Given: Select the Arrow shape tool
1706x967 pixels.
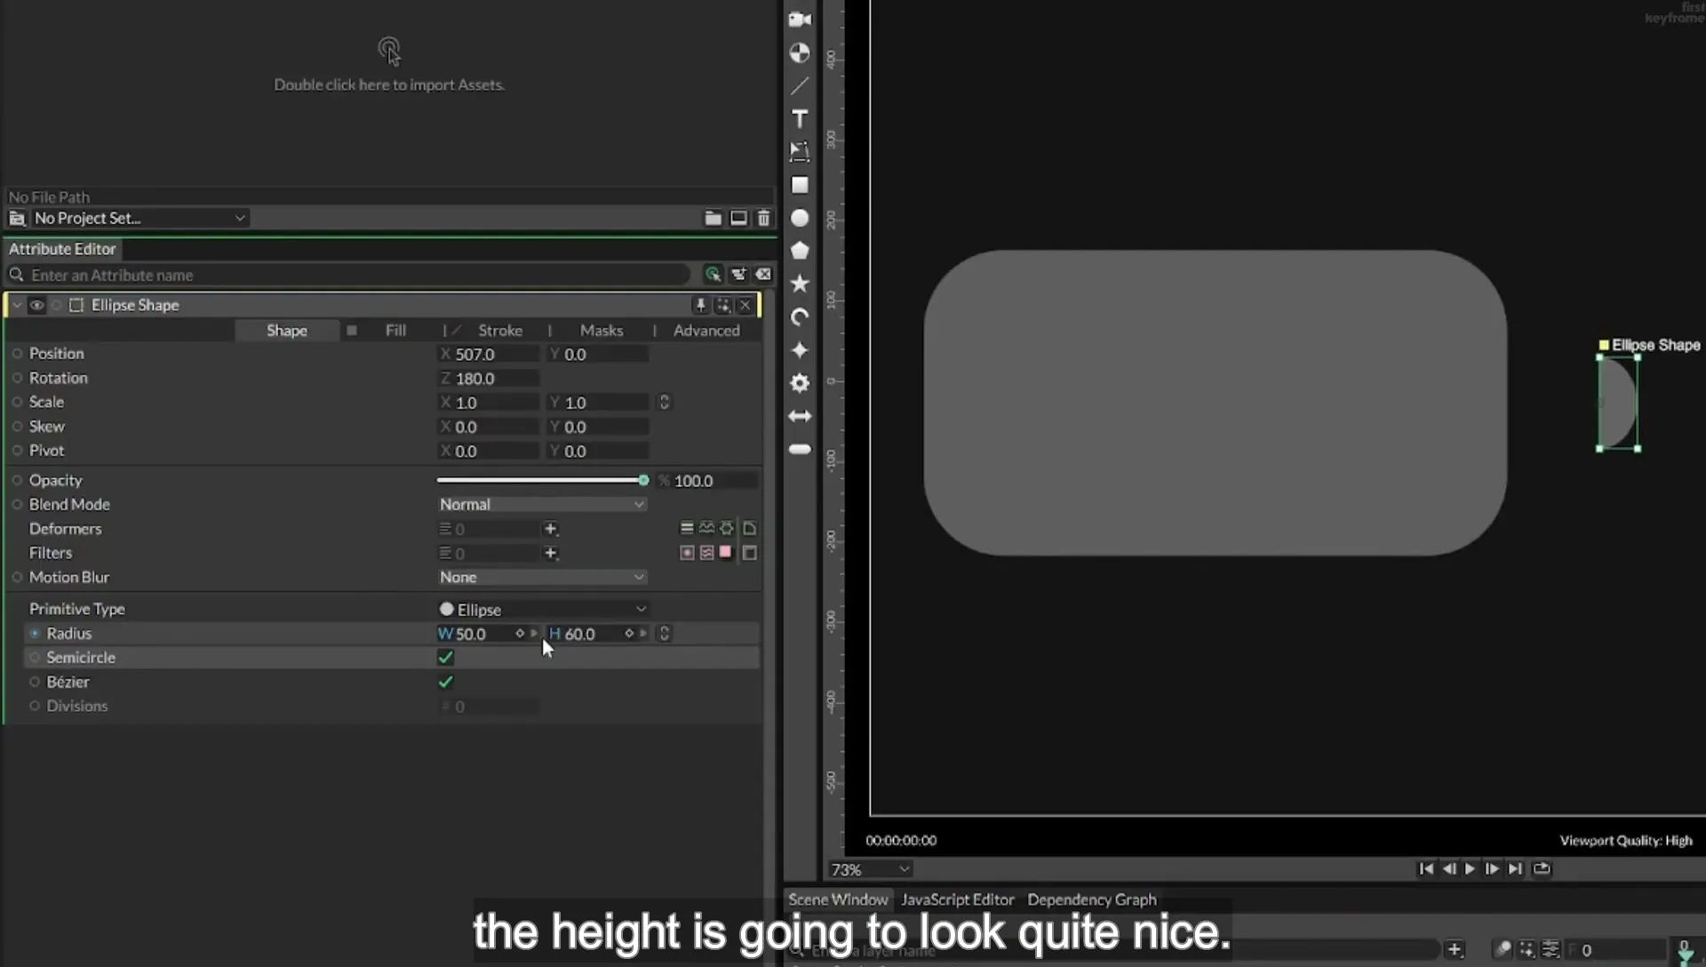Looking at the screenshot, I should (800, 416).
